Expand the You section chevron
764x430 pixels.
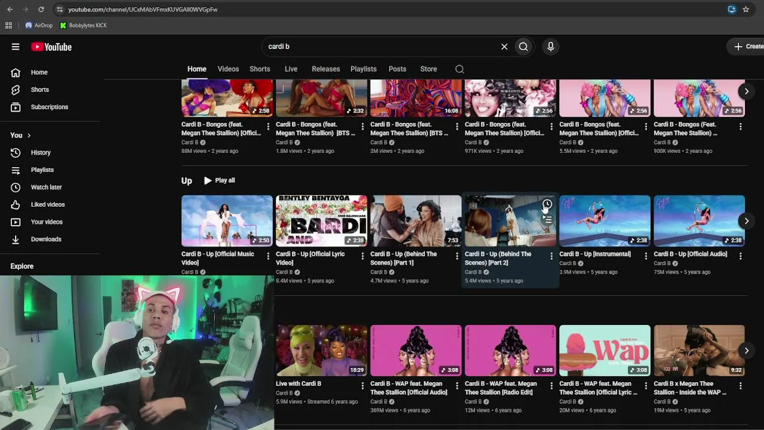(x=29, y=136)
